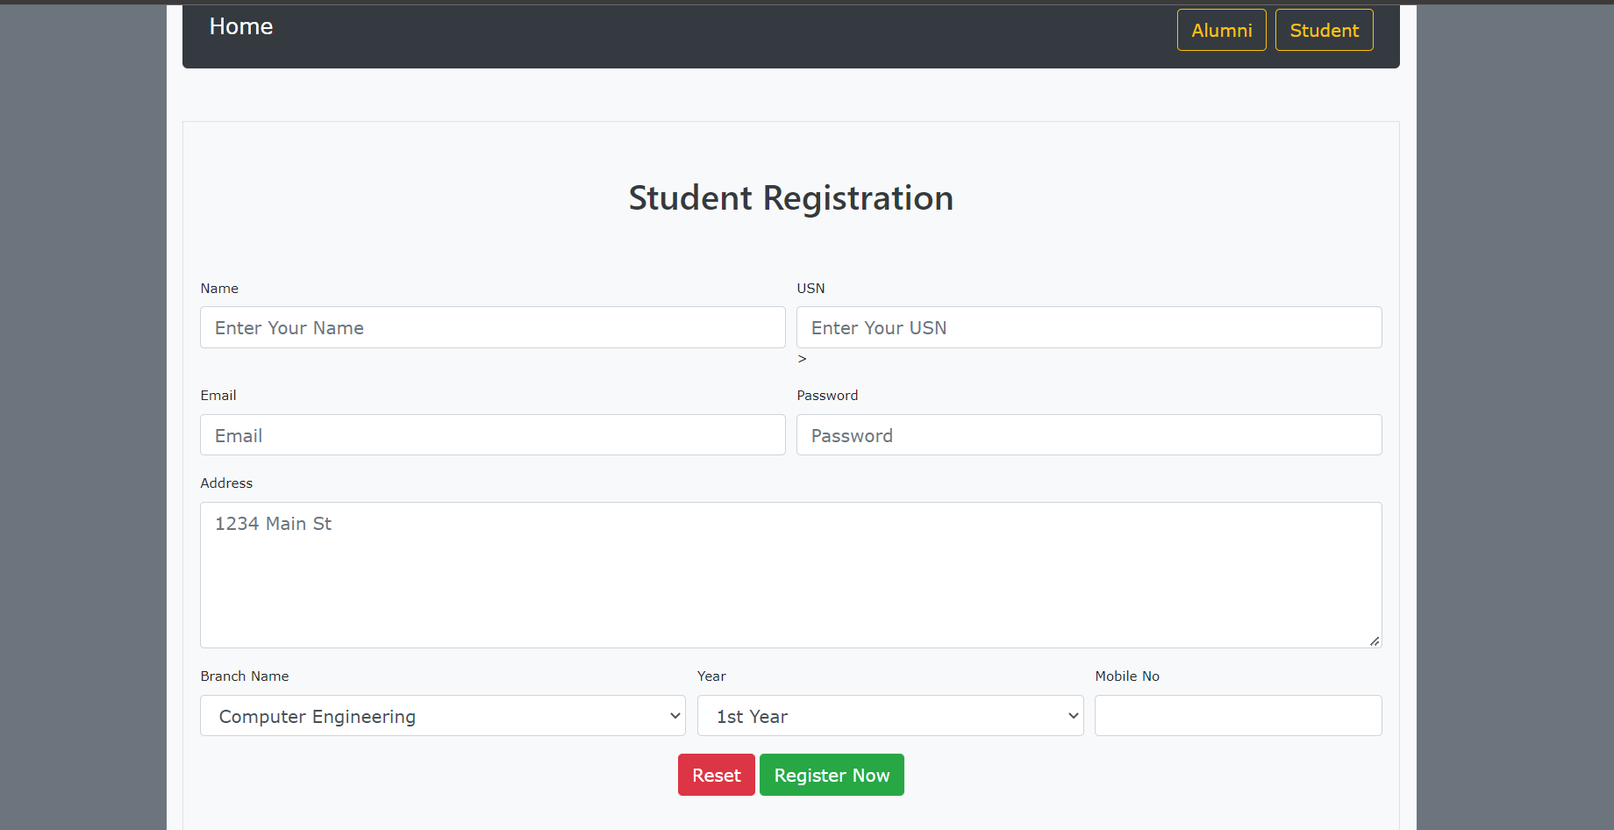Focus the Email input box
Screen dimensions: 1614x830
(x=492, y=434)
